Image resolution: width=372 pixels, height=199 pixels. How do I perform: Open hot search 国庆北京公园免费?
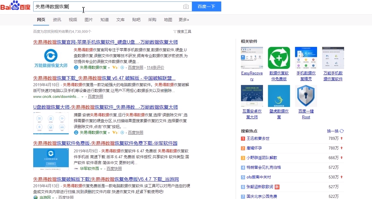pos(262,196)
